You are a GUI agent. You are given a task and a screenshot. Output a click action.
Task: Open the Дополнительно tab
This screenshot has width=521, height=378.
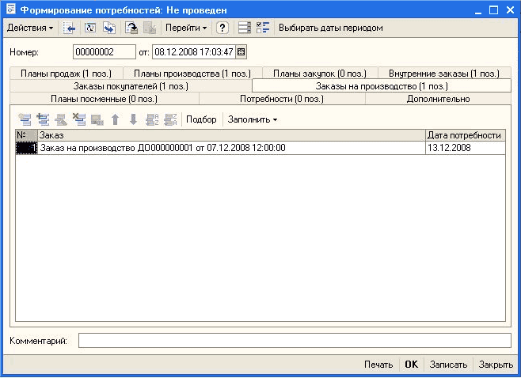click(438, 99)
